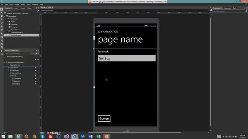Click the Button on phone design surface
248x139 pixels.
coord(104,119)
